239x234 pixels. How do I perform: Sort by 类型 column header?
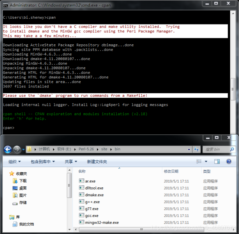pos(207,171)
